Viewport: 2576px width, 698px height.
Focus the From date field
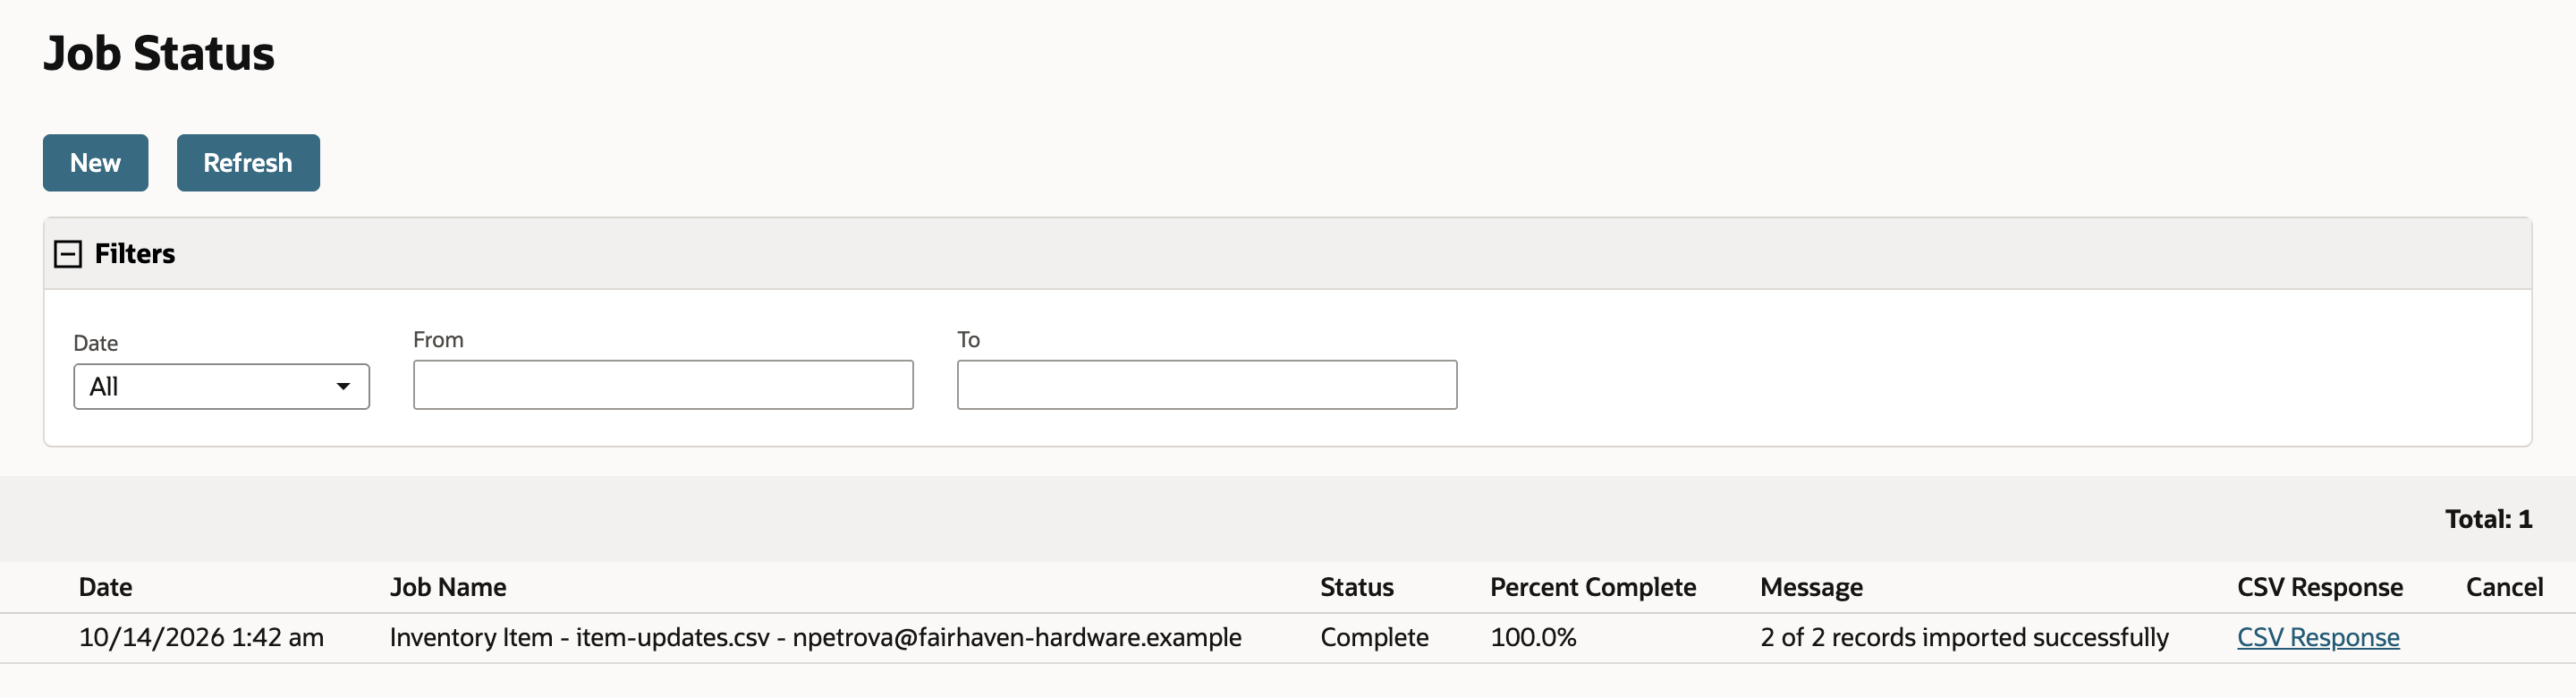[x=663, y=385]
